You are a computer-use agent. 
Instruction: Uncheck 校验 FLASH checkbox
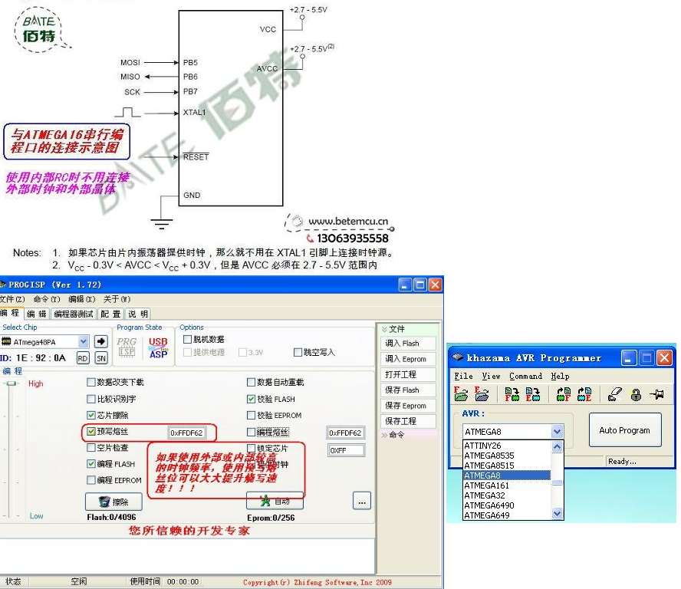tap(251, 399)
